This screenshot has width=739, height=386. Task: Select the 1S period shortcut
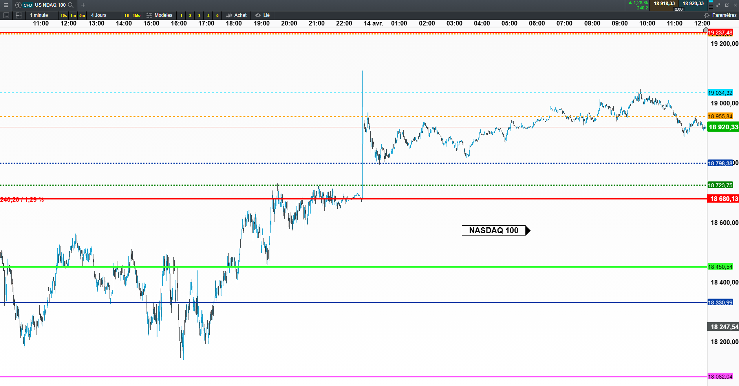[x=126, y=15]
